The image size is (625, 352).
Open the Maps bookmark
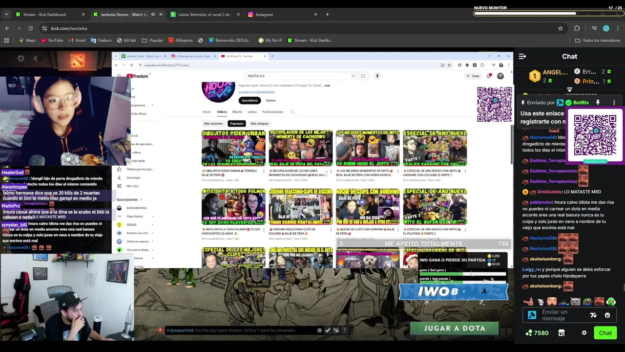[27, 40]
